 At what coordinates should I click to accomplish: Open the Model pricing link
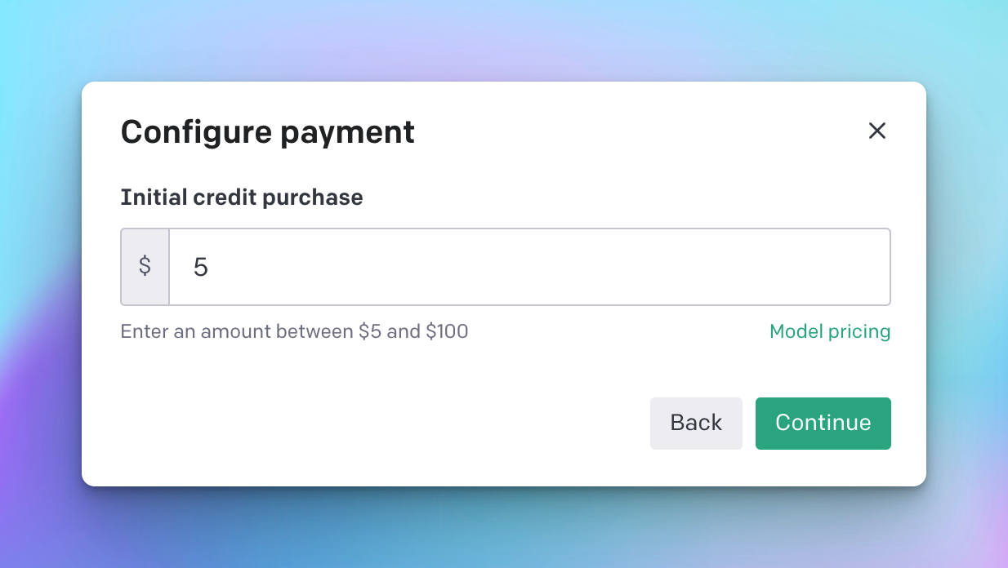(829, 331)
